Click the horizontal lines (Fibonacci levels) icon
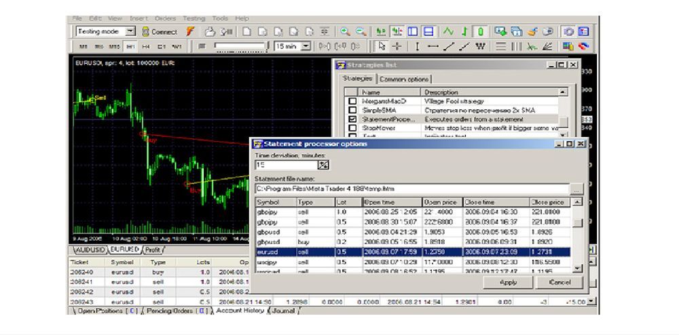679x335 pixels. click(x=501, y=46)
